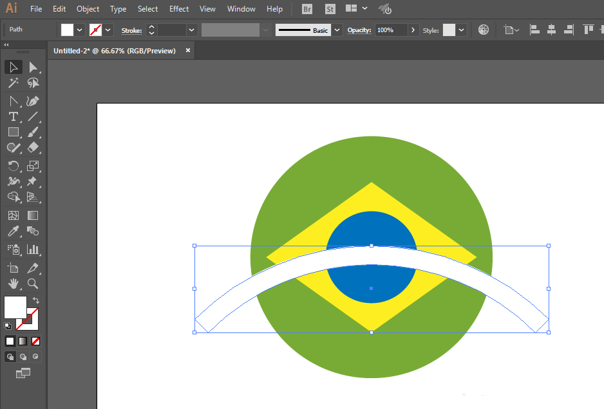Image resolution: width=604 pixels, height=409 pixels.
Task: Set paint mode to solid Color
Action: click(10, 341)
